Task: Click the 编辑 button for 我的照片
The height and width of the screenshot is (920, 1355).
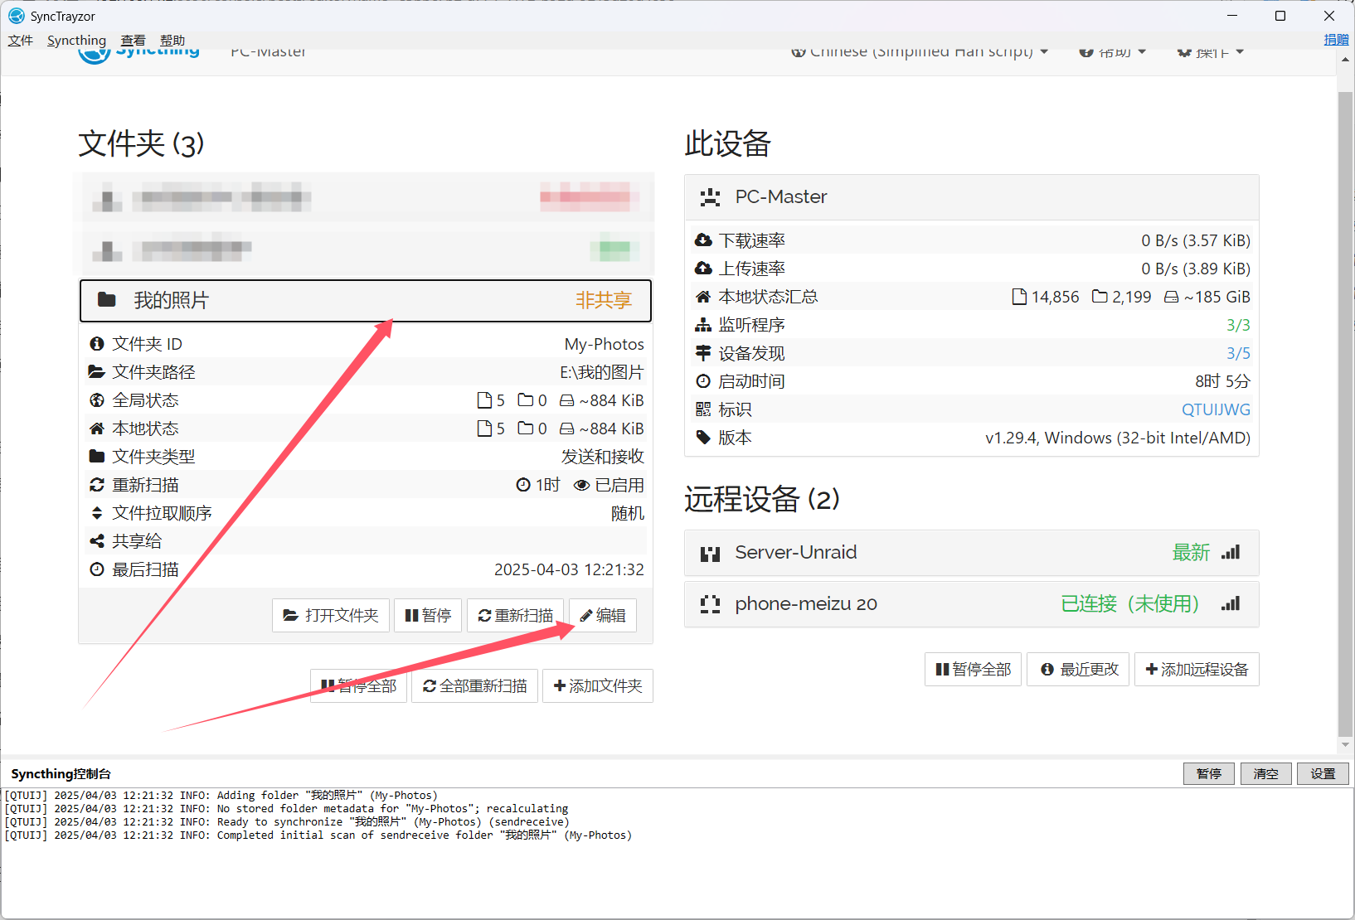Action: tap(603, 615)
